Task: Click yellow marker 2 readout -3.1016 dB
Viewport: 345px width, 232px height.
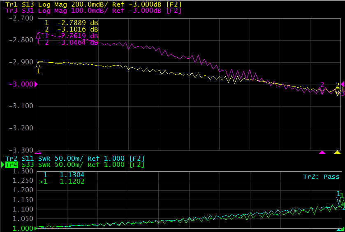Action: 71,29
